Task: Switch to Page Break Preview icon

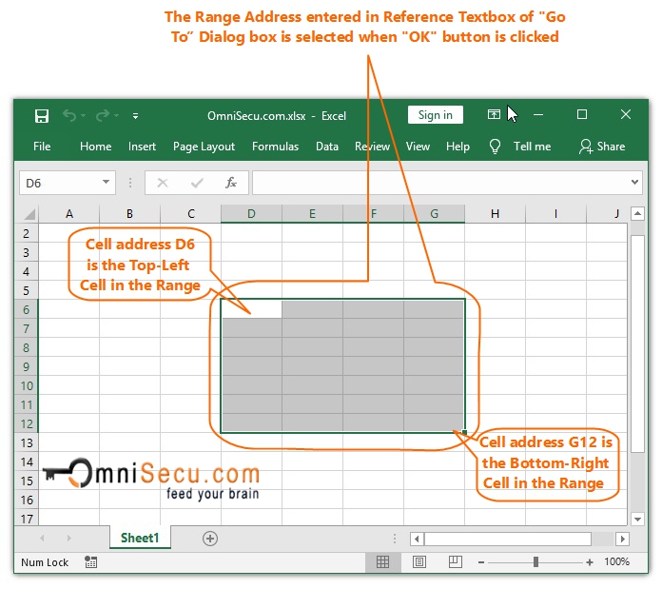Action: click(455, 561)
